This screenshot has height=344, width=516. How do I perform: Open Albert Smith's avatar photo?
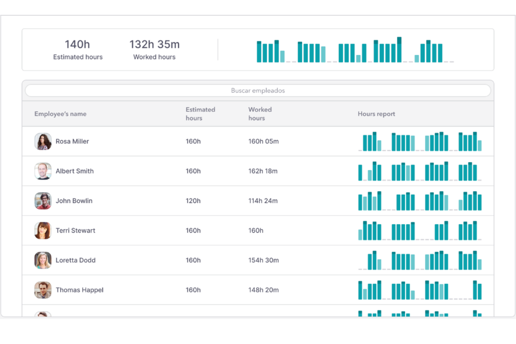43,171
